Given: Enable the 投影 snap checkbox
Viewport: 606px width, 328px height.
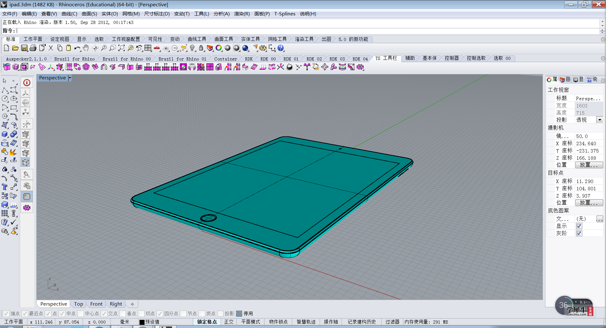Looking at the screenshot, I should 220,314.
